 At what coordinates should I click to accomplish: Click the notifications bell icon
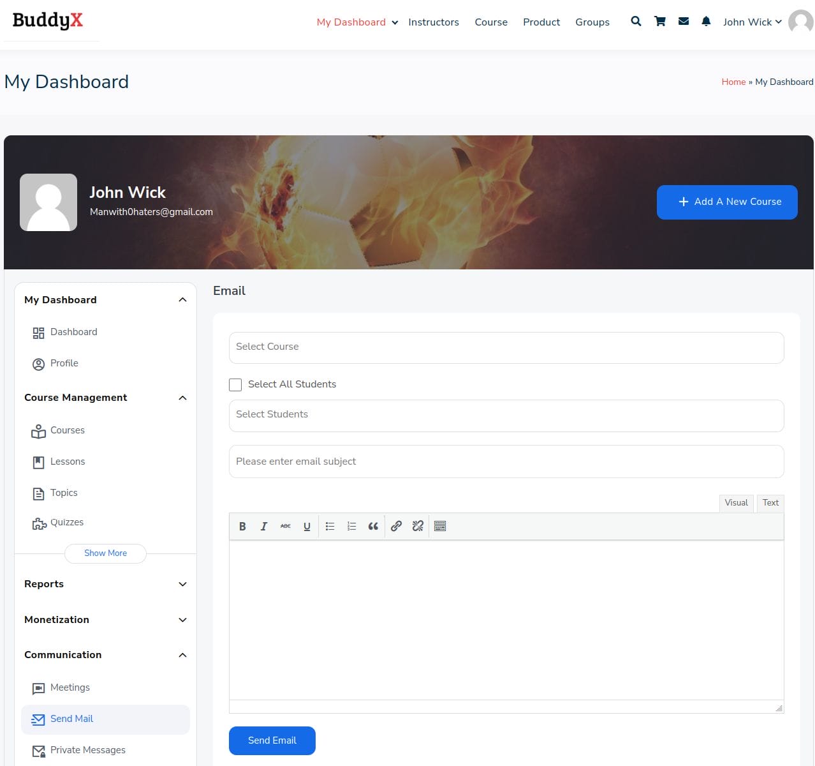click(x=706, y=22)
